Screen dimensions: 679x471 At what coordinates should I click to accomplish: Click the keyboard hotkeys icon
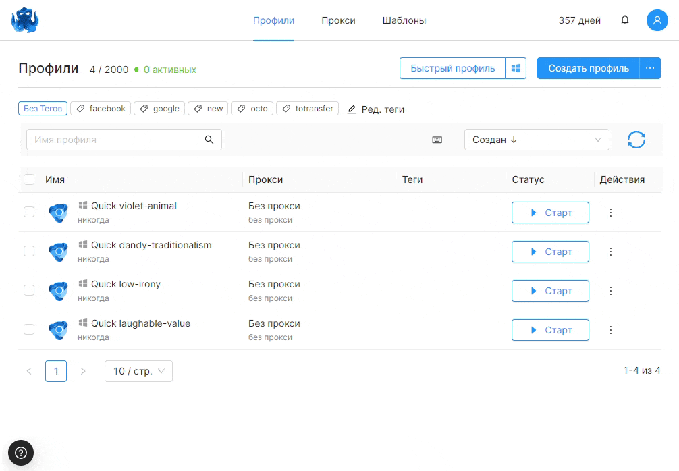437,140
